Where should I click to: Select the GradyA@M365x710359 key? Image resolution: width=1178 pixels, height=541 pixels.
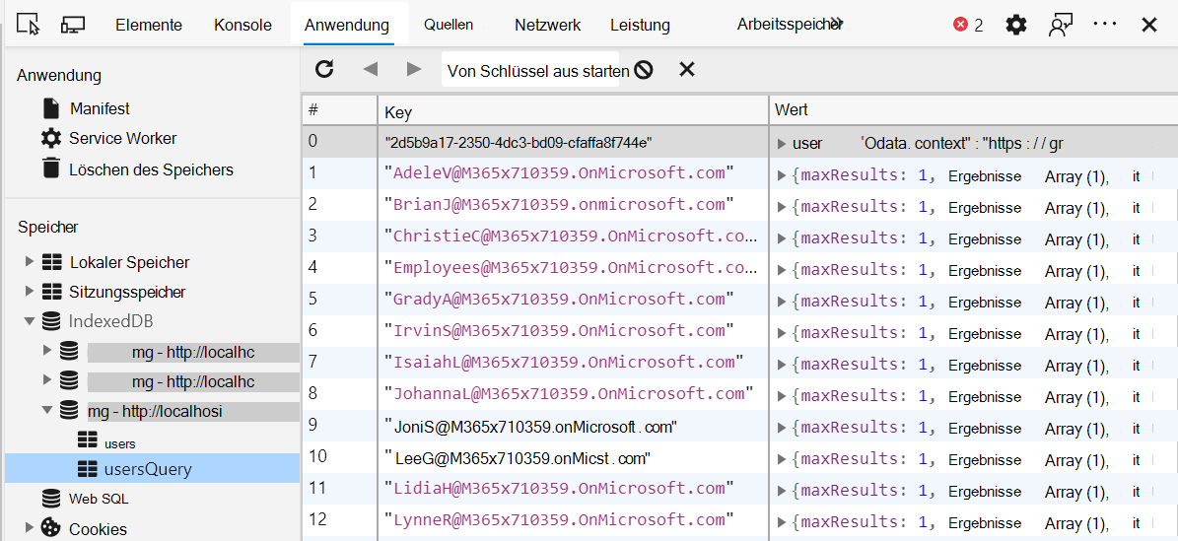[559, 299]
